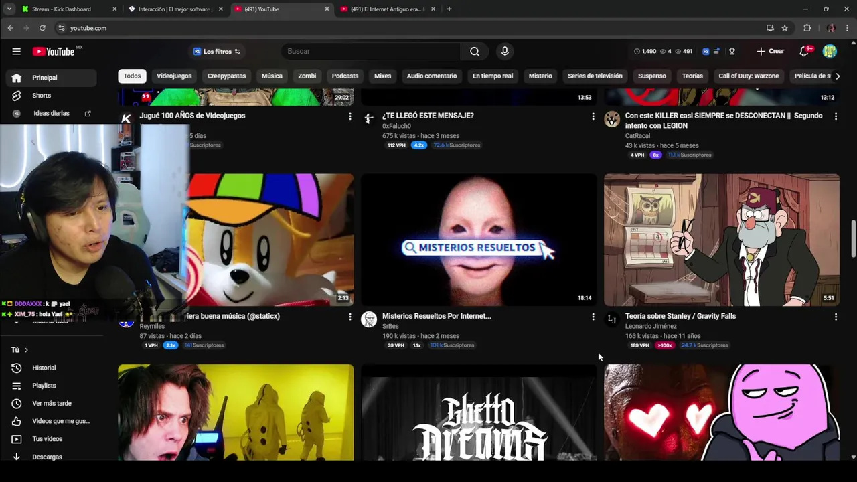Open options for Misterios Resueltos video

593,317
